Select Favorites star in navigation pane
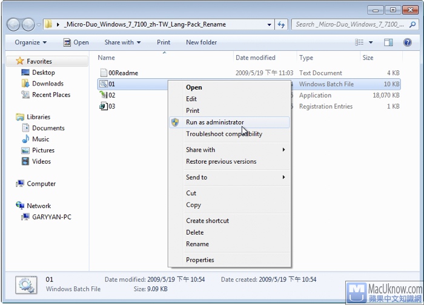The width and height of the screenshot is (424, 305). click(20, 61)
